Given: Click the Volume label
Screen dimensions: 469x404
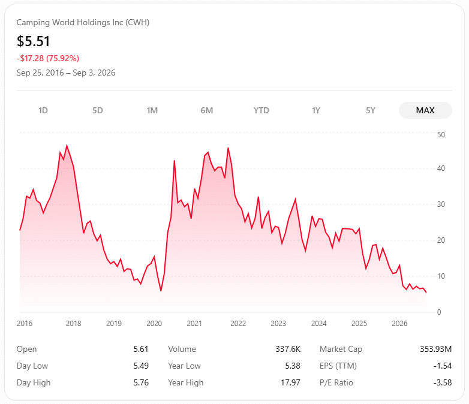Looking at the screenshot, I should 182,349.
